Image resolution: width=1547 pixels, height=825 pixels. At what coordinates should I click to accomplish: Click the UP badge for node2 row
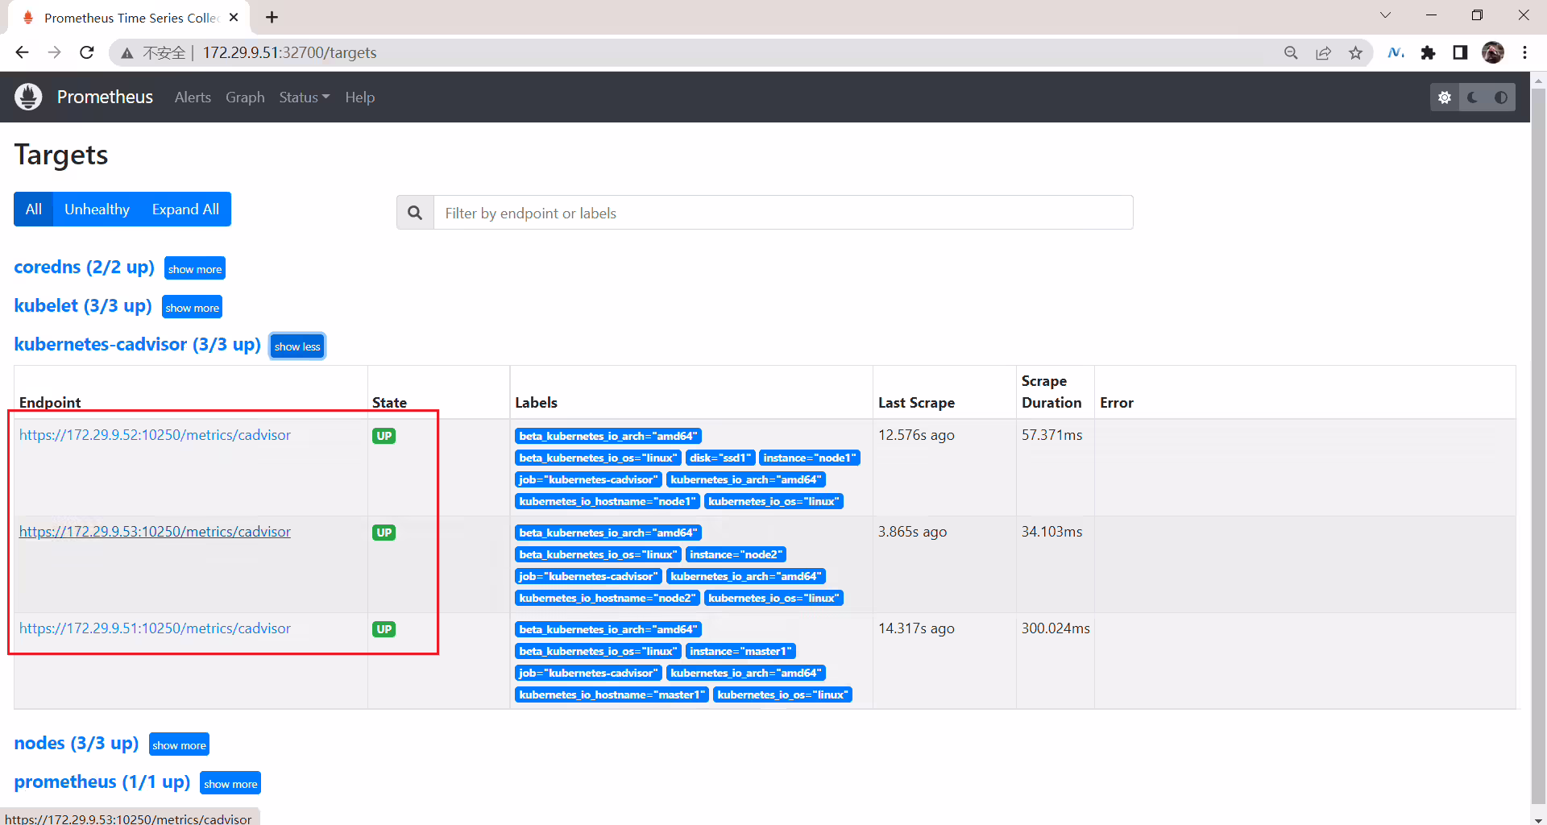[x=384, y=533]
